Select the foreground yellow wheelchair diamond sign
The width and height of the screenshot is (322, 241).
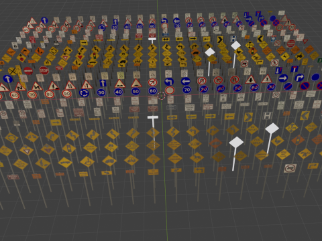[x=87, y=161]
